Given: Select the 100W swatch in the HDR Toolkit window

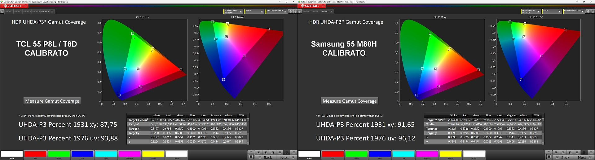Looking at the screenshot, I should coord(474,155).
